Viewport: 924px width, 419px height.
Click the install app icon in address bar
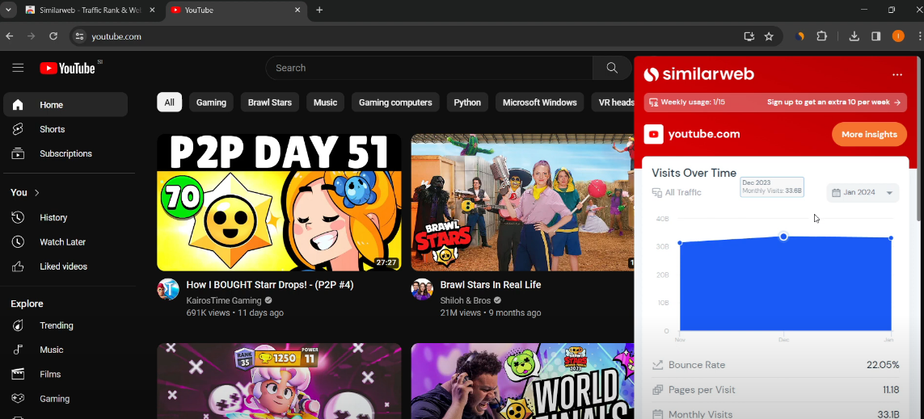coord(749,36)
